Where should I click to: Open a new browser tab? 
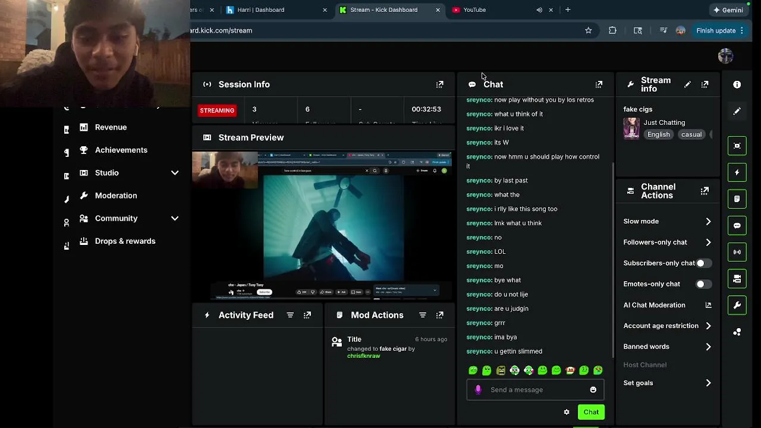click(x=568, y=10)
